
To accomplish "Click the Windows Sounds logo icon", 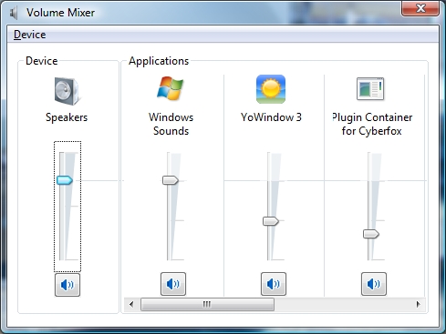I will pos(171,88).
